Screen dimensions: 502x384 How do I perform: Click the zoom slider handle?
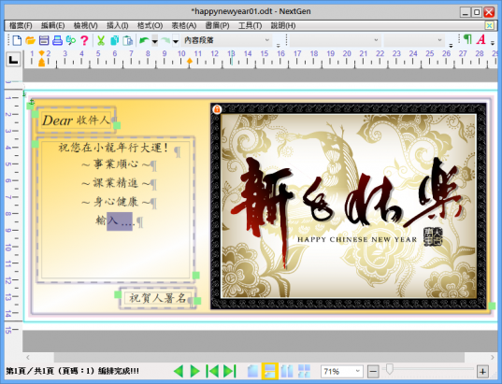[x=389, y=369]
